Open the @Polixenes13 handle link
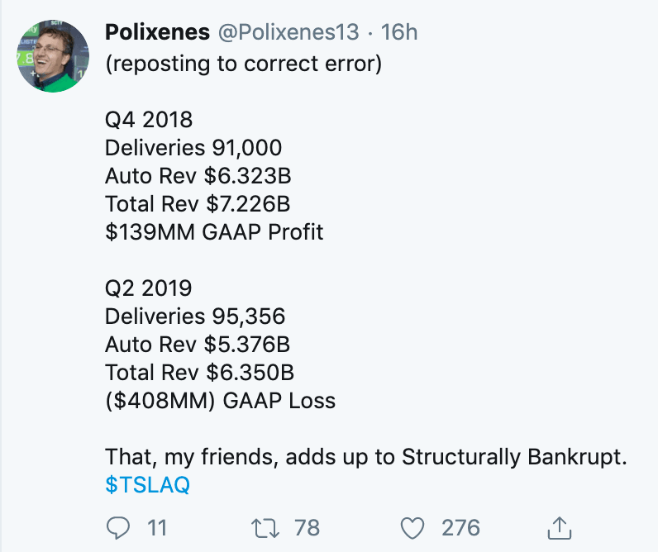This screenshot has height=552, width=658. (288, 32)
